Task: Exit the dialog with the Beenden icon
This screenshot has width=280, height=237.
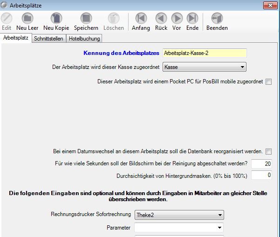Action: pyautogui.click(x=217, y=18)
